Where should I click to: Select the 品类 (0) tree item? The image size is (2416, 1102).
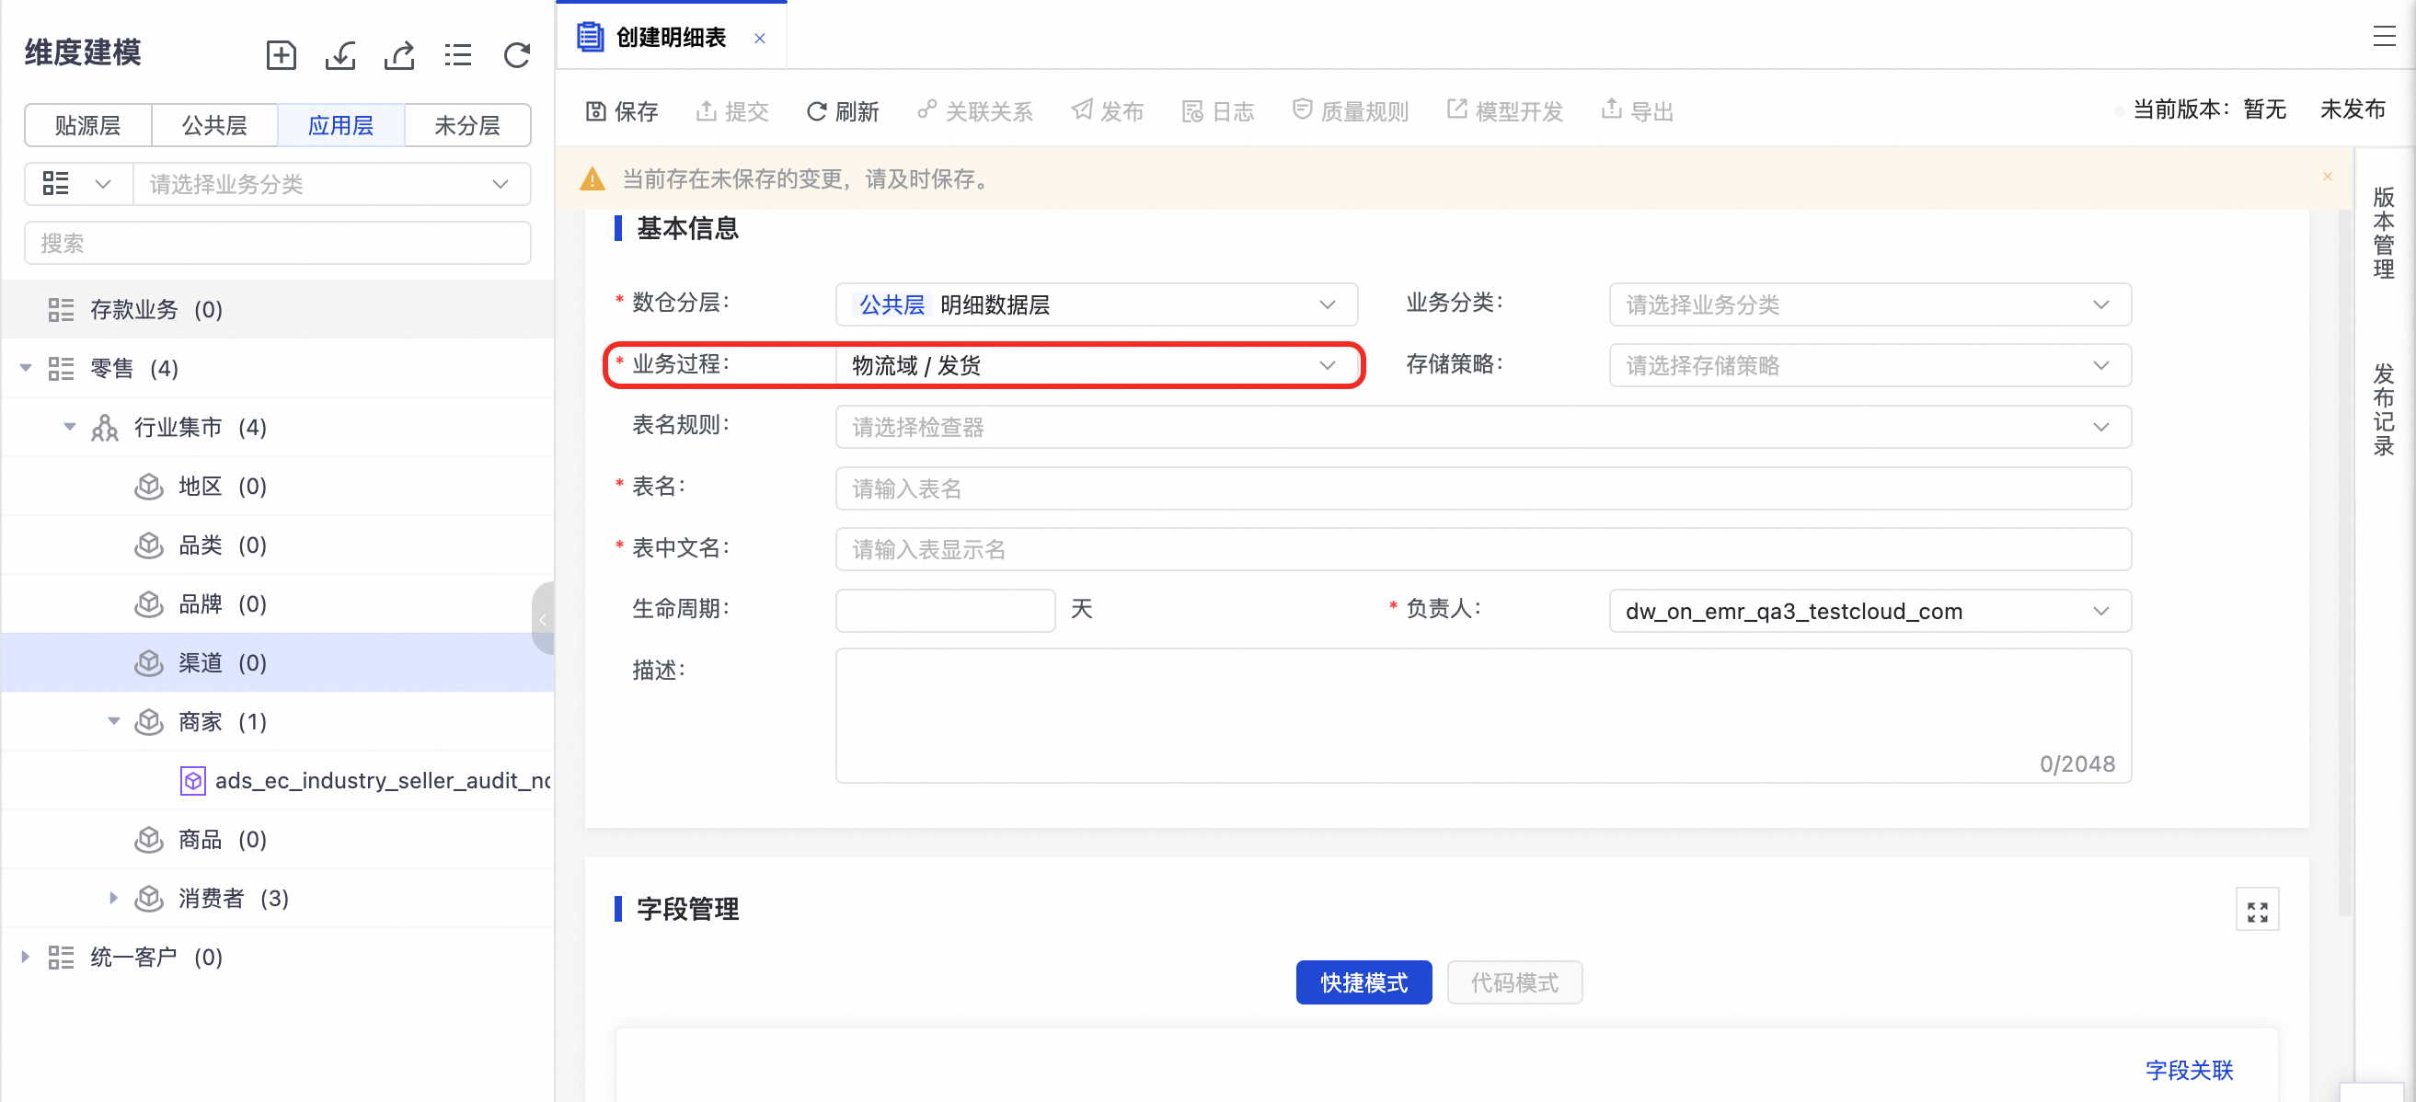278,545
